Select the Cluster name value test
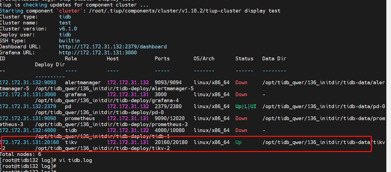Viewport: 391px width, 172px height. click(65, 23)
